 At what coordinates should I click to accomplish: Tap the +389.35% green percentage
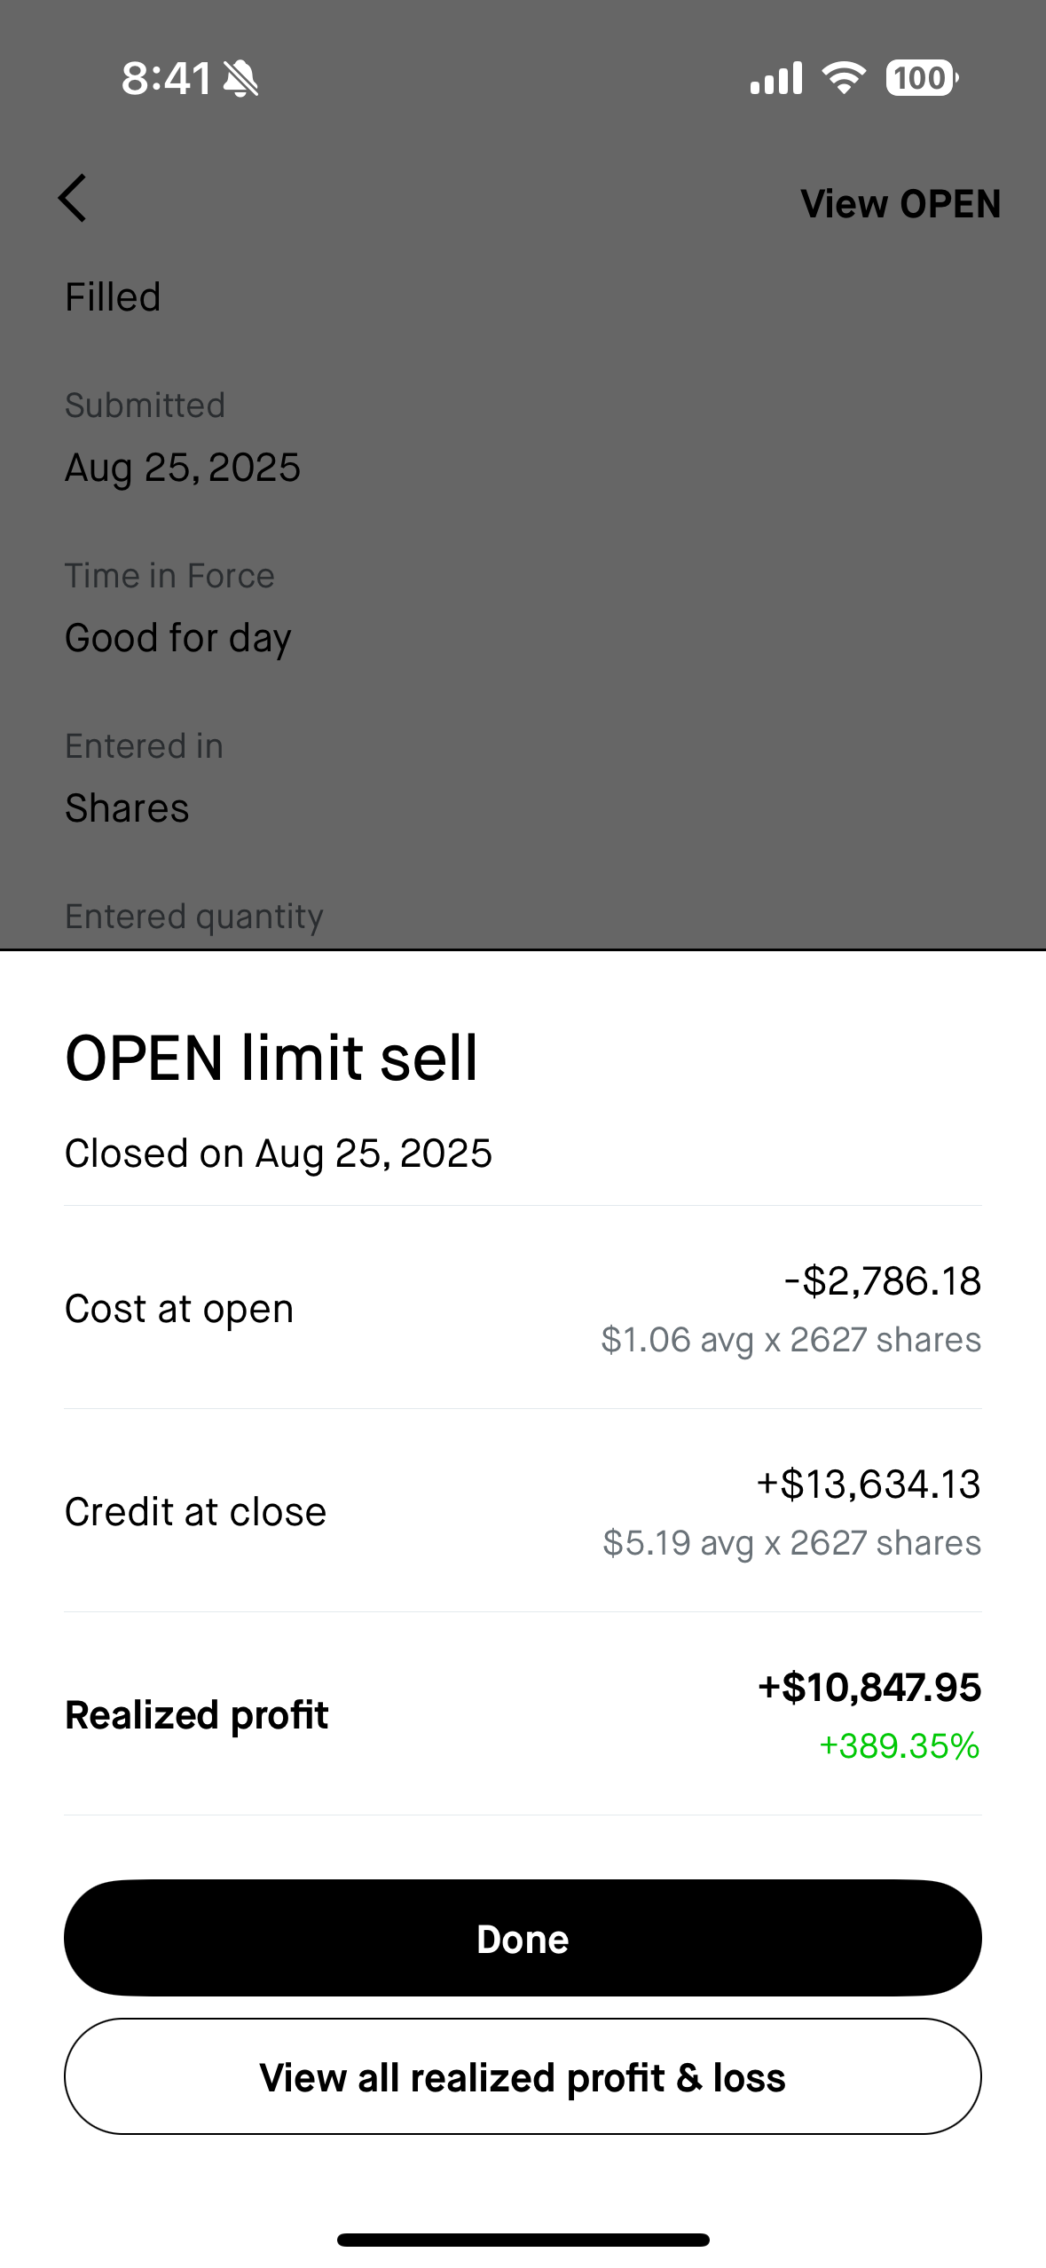pyautogui.click(x=900, y=1746)
